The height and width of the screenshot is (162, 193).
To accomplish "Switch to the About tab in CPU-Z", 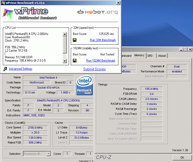I will click(162, 56).
